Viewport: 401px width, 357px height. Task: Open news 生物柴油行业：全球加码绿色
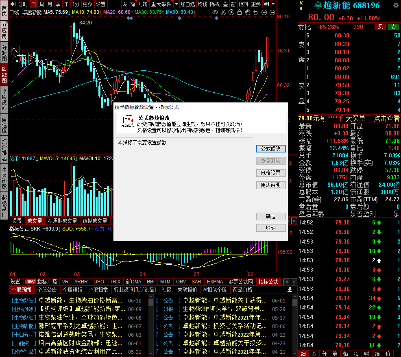[80, 318]
